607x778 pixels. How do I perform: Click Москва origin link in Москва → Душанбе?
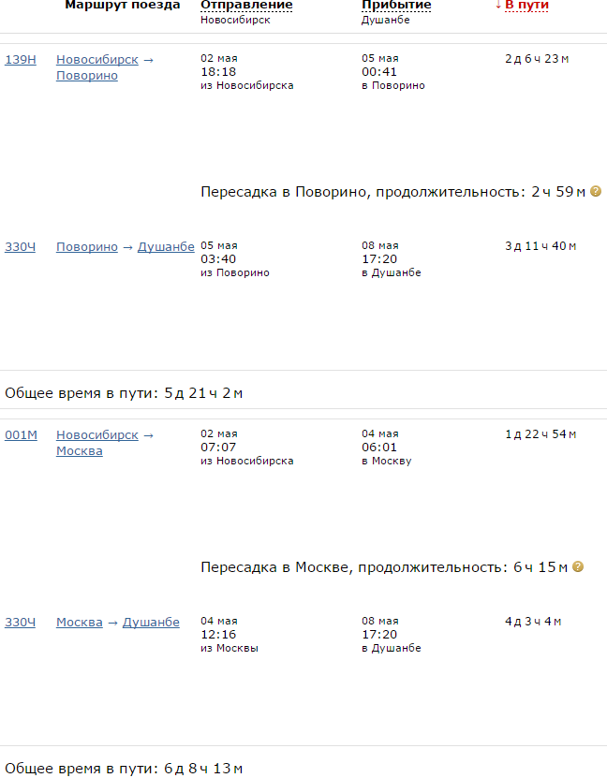[x=80, y=623]
